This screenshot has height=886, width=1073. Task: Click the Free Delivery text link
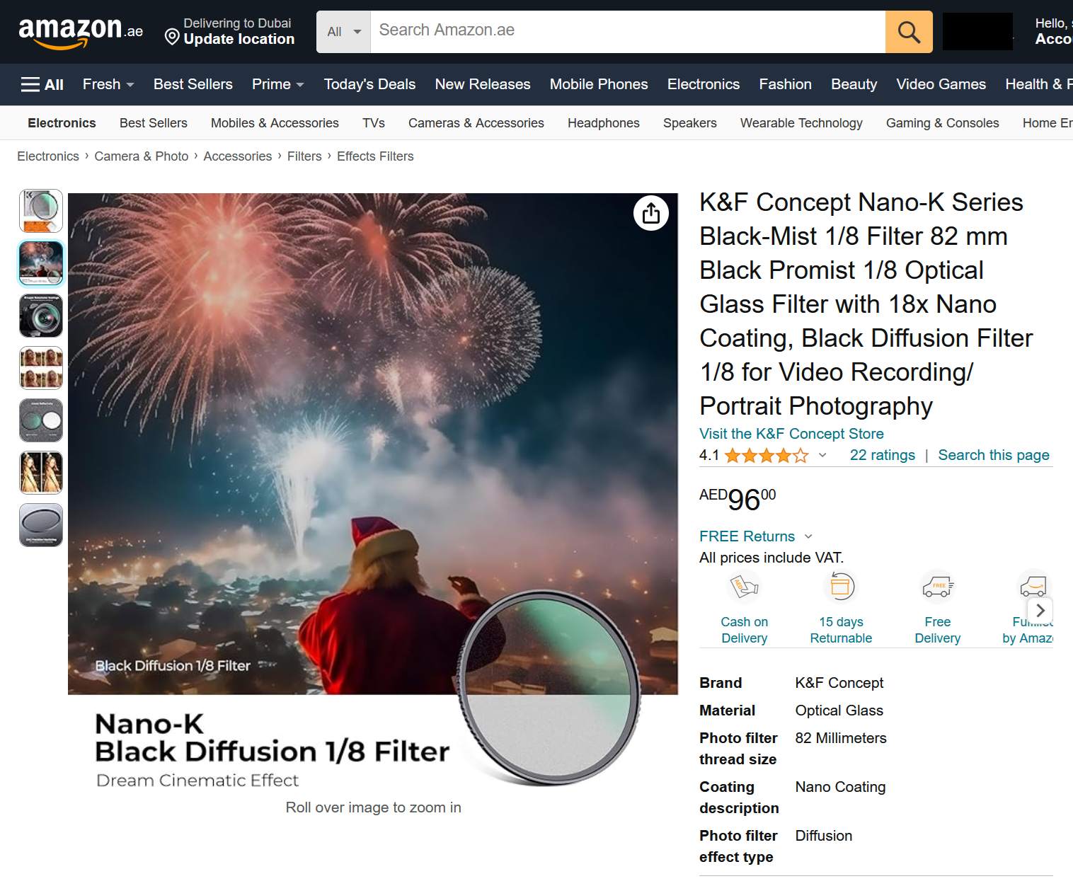(x=938, y=630)
